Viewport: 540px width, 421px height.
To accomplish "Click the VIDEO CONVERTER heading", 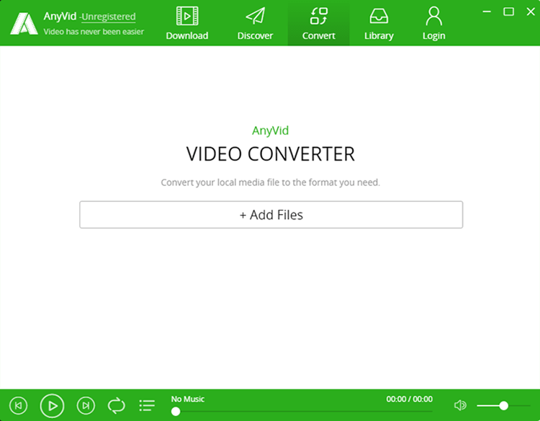I will point(270,154).
